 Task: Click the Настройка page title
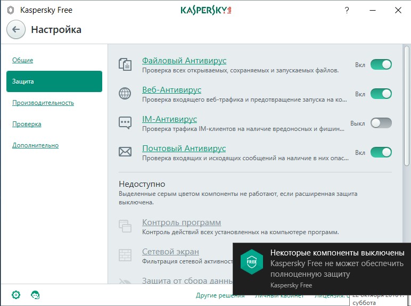(56, 30)
